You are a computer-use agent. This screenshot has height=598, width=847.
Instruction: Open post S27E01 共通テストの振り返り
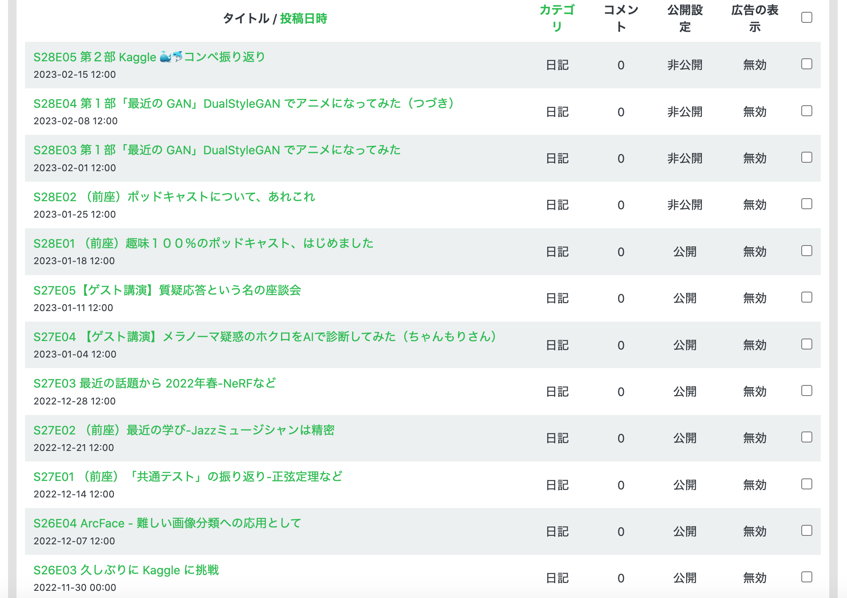tap(188, 476)
